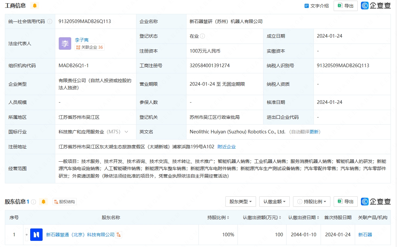Screen dimensions: 397x247
Task: Expand the 新石器慧通 shareholder row
Action: click(x=27, y=235)
